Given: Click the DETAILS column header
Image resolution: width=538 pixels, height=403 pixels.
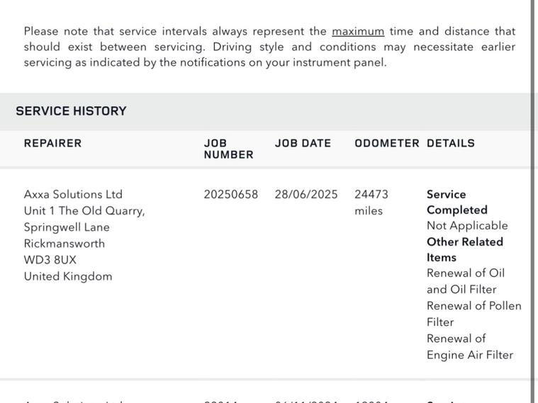Looking at the screenshot, I should (x=451, y=143).
